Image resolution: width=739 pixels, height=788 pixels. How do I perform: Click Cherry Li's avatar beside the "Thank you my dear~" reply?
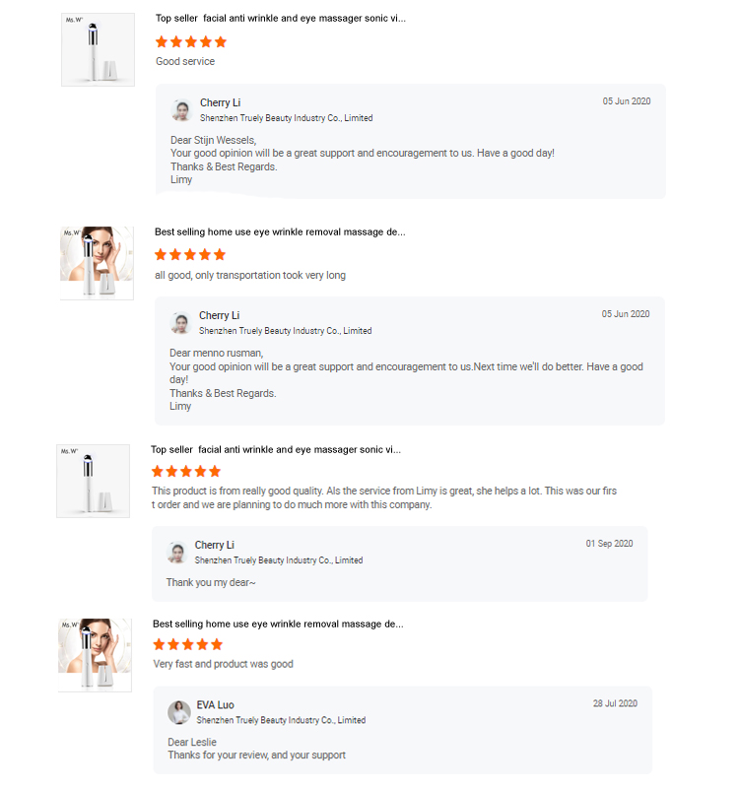tap(176, 553)
